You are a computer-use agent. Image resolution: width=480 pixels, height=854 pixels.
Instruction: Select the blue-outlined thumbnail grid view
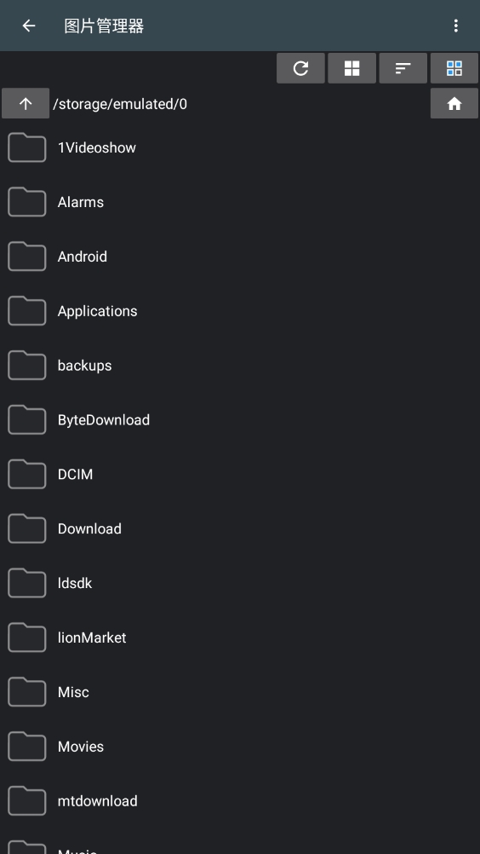(454, 68)
